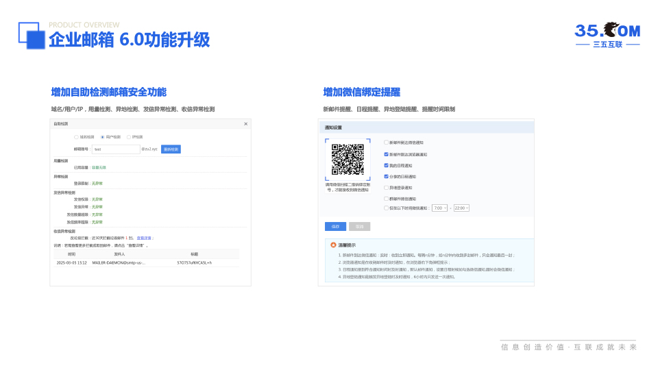Click the orange 温馨提示 tip icon
Viewport: 658px width, 370px height.
click(334, 245)
